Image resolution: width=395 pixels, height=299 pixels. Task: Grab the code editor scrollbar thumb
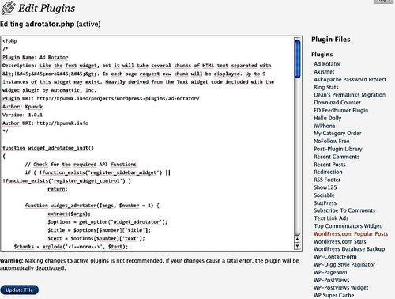click(x=298, y=59)
